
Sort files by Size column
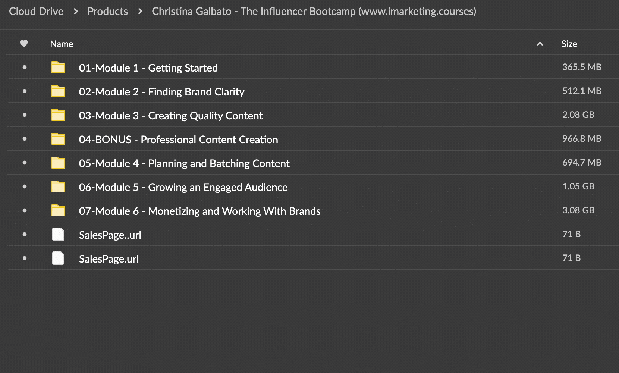click(569, 44)
